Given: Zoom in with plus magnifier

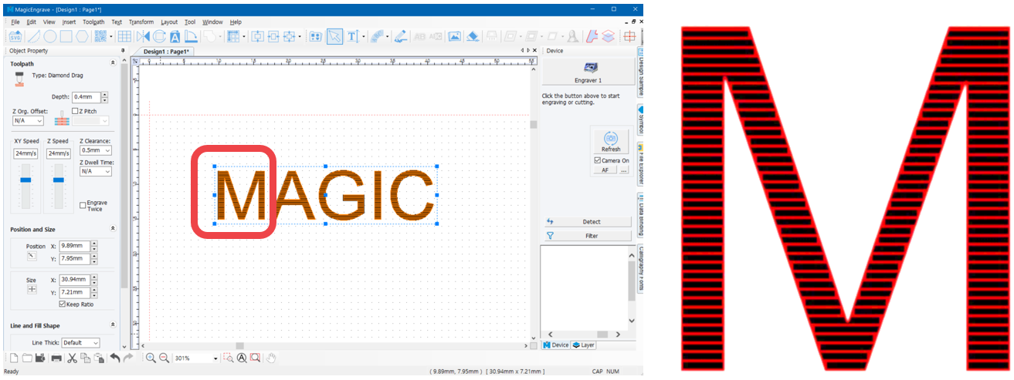Looking at the screenshot, I should (151, 358).
